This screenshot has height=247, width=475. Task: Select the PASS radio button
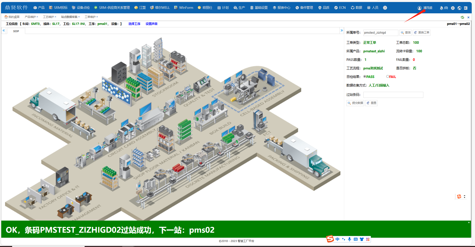click(x=365, y=76)
